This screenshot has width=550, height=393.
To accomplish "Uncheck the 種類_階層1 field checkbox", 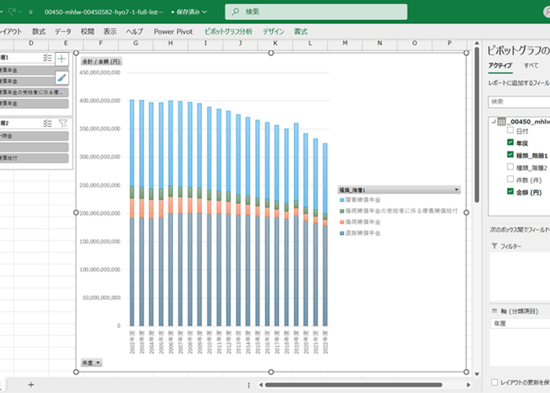I will (x=510, y=154).
